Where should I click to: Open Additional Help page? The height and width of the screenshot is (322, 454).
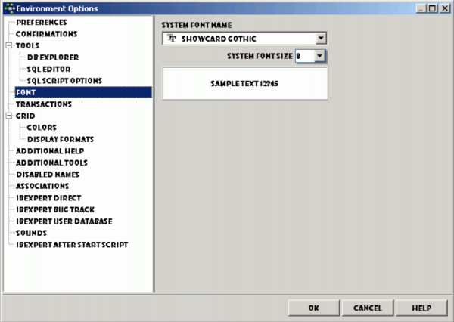tap(50, 151)
